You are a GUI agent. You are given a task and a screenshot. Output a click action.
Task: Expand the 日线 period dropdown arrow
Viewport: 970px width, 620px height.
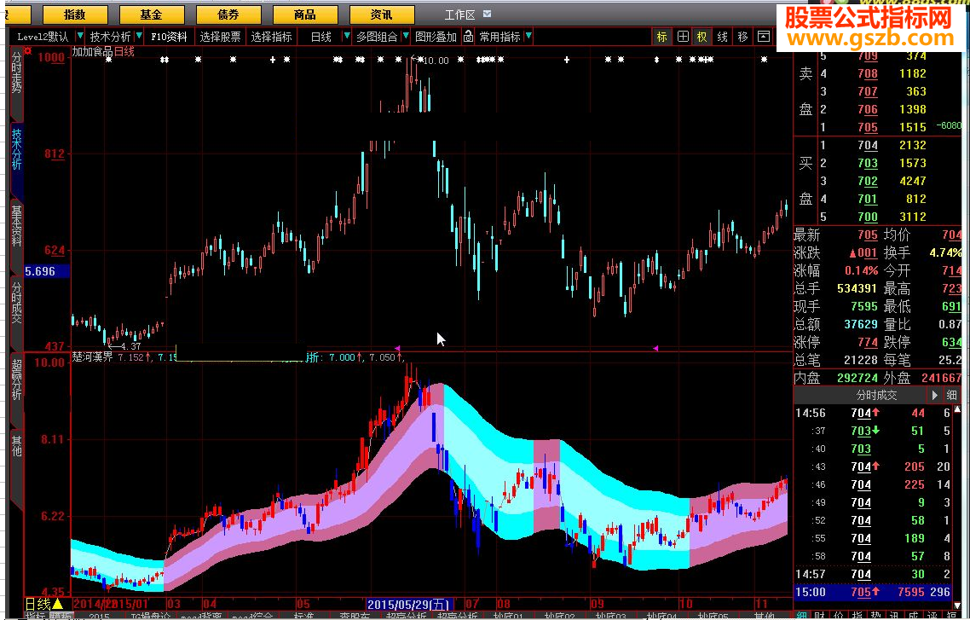(346, 37)
